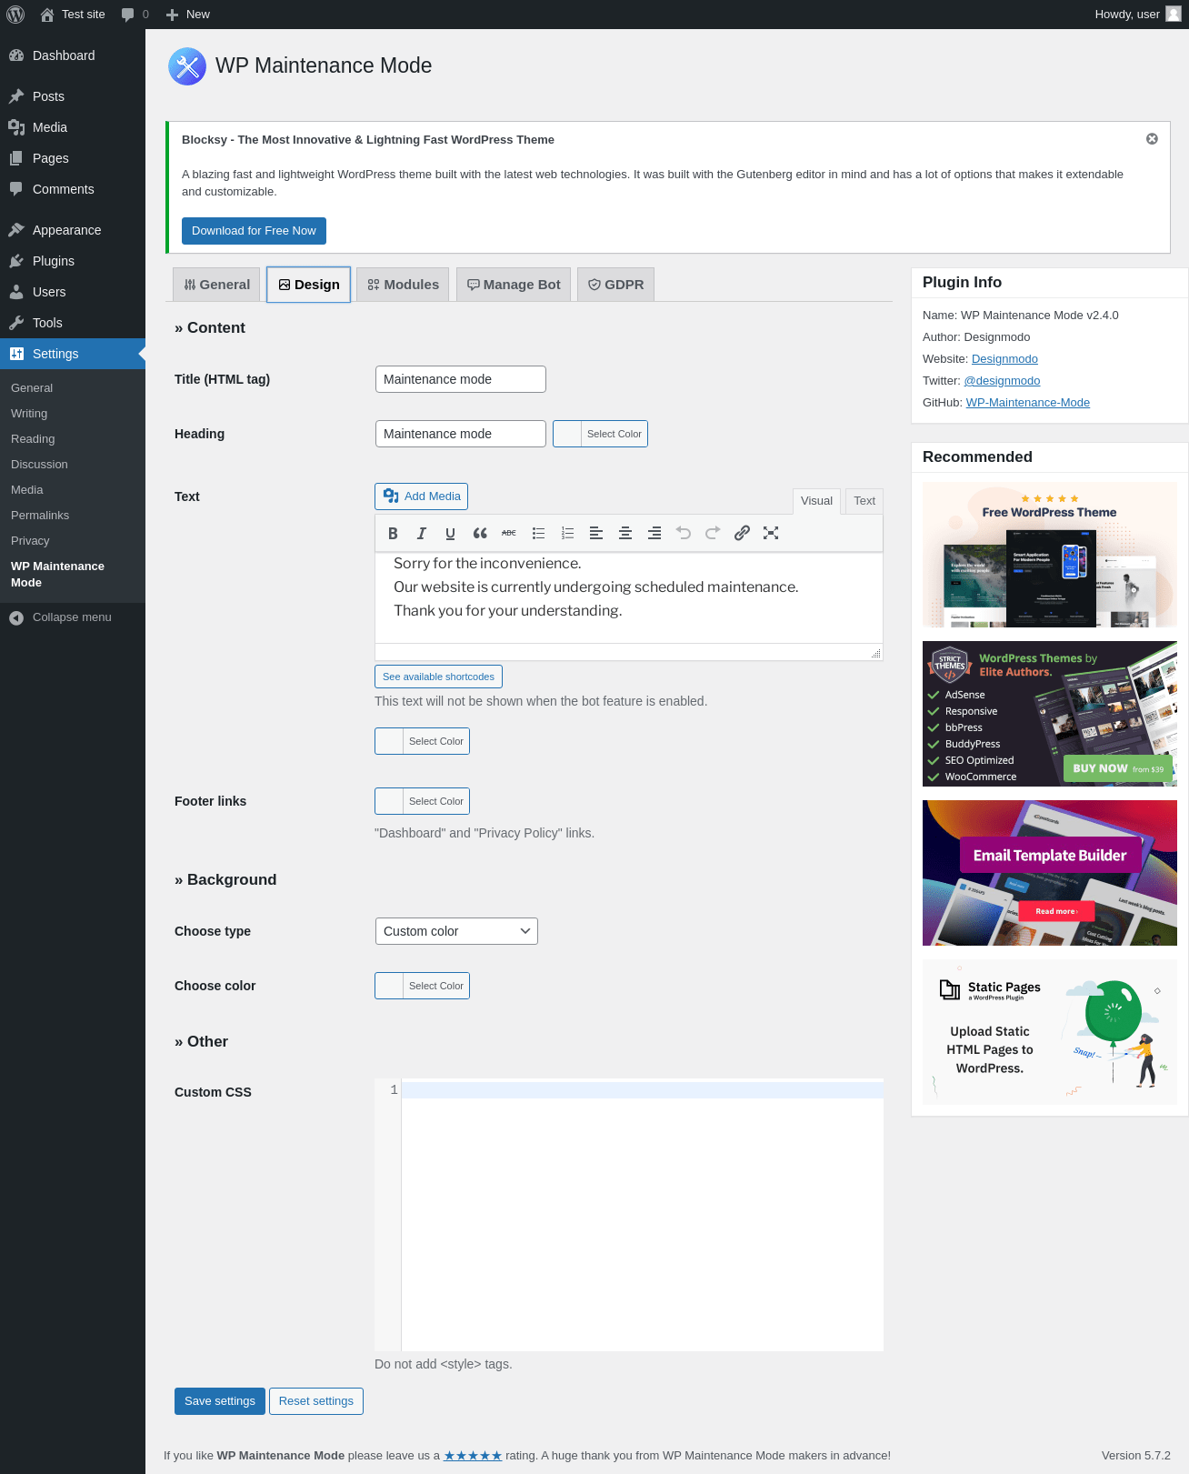Insert a bulleted list

[x=538, y=534]
